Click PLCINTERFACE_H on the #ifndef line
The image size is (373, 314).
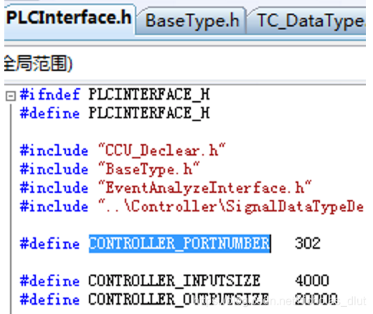point(149,95)
